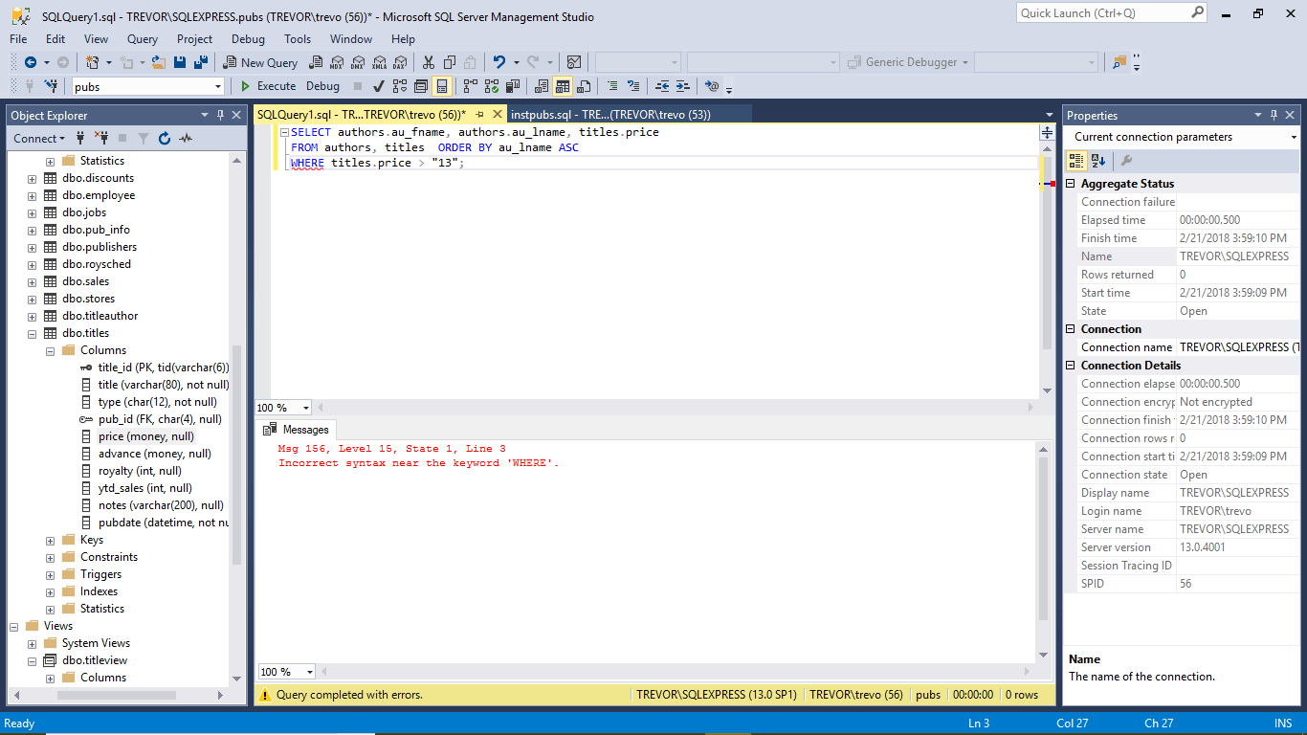Image resolution: width=1307 pixels, height=735 pixels.
Task: Click Specify Values for Template Parameters icon
Action: [711, 86]
